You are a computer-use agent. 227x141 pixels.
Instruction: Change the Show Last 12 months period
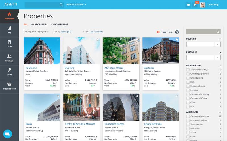pos(96,32)
